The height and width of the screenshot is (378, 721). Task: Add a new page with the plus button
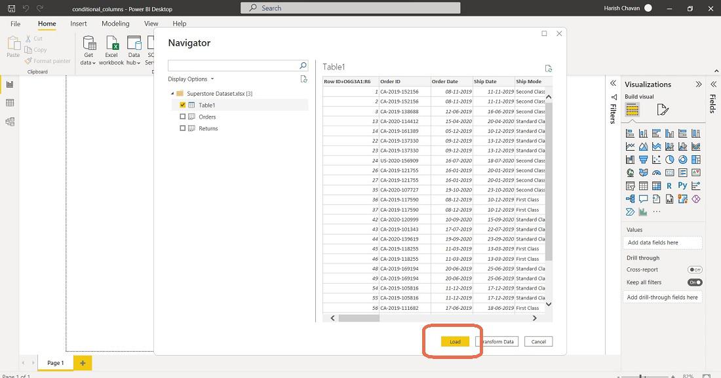pyautogui.click(x=83, y=363)
